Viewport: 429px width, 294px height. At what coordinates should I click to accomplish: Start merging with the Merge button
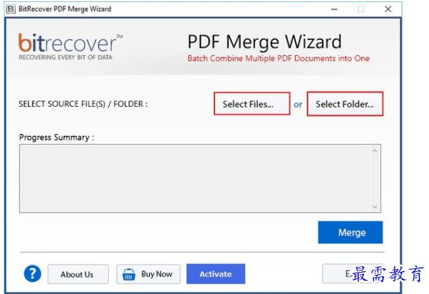pos(350,232)
